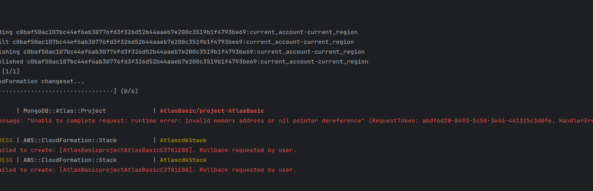593x191 pixels.
Task: Select the lower yellow "AtlascdkStack" name
Action: point(183,160)
